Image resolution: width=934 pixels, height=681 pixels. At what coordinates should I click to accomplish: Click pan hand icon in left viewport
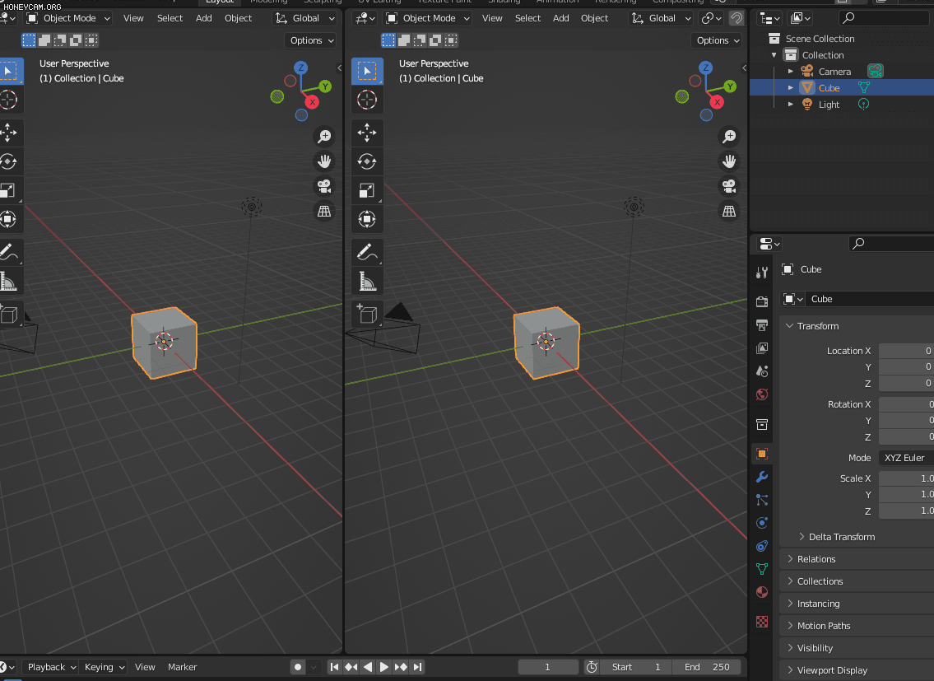[x=324, y=161]
